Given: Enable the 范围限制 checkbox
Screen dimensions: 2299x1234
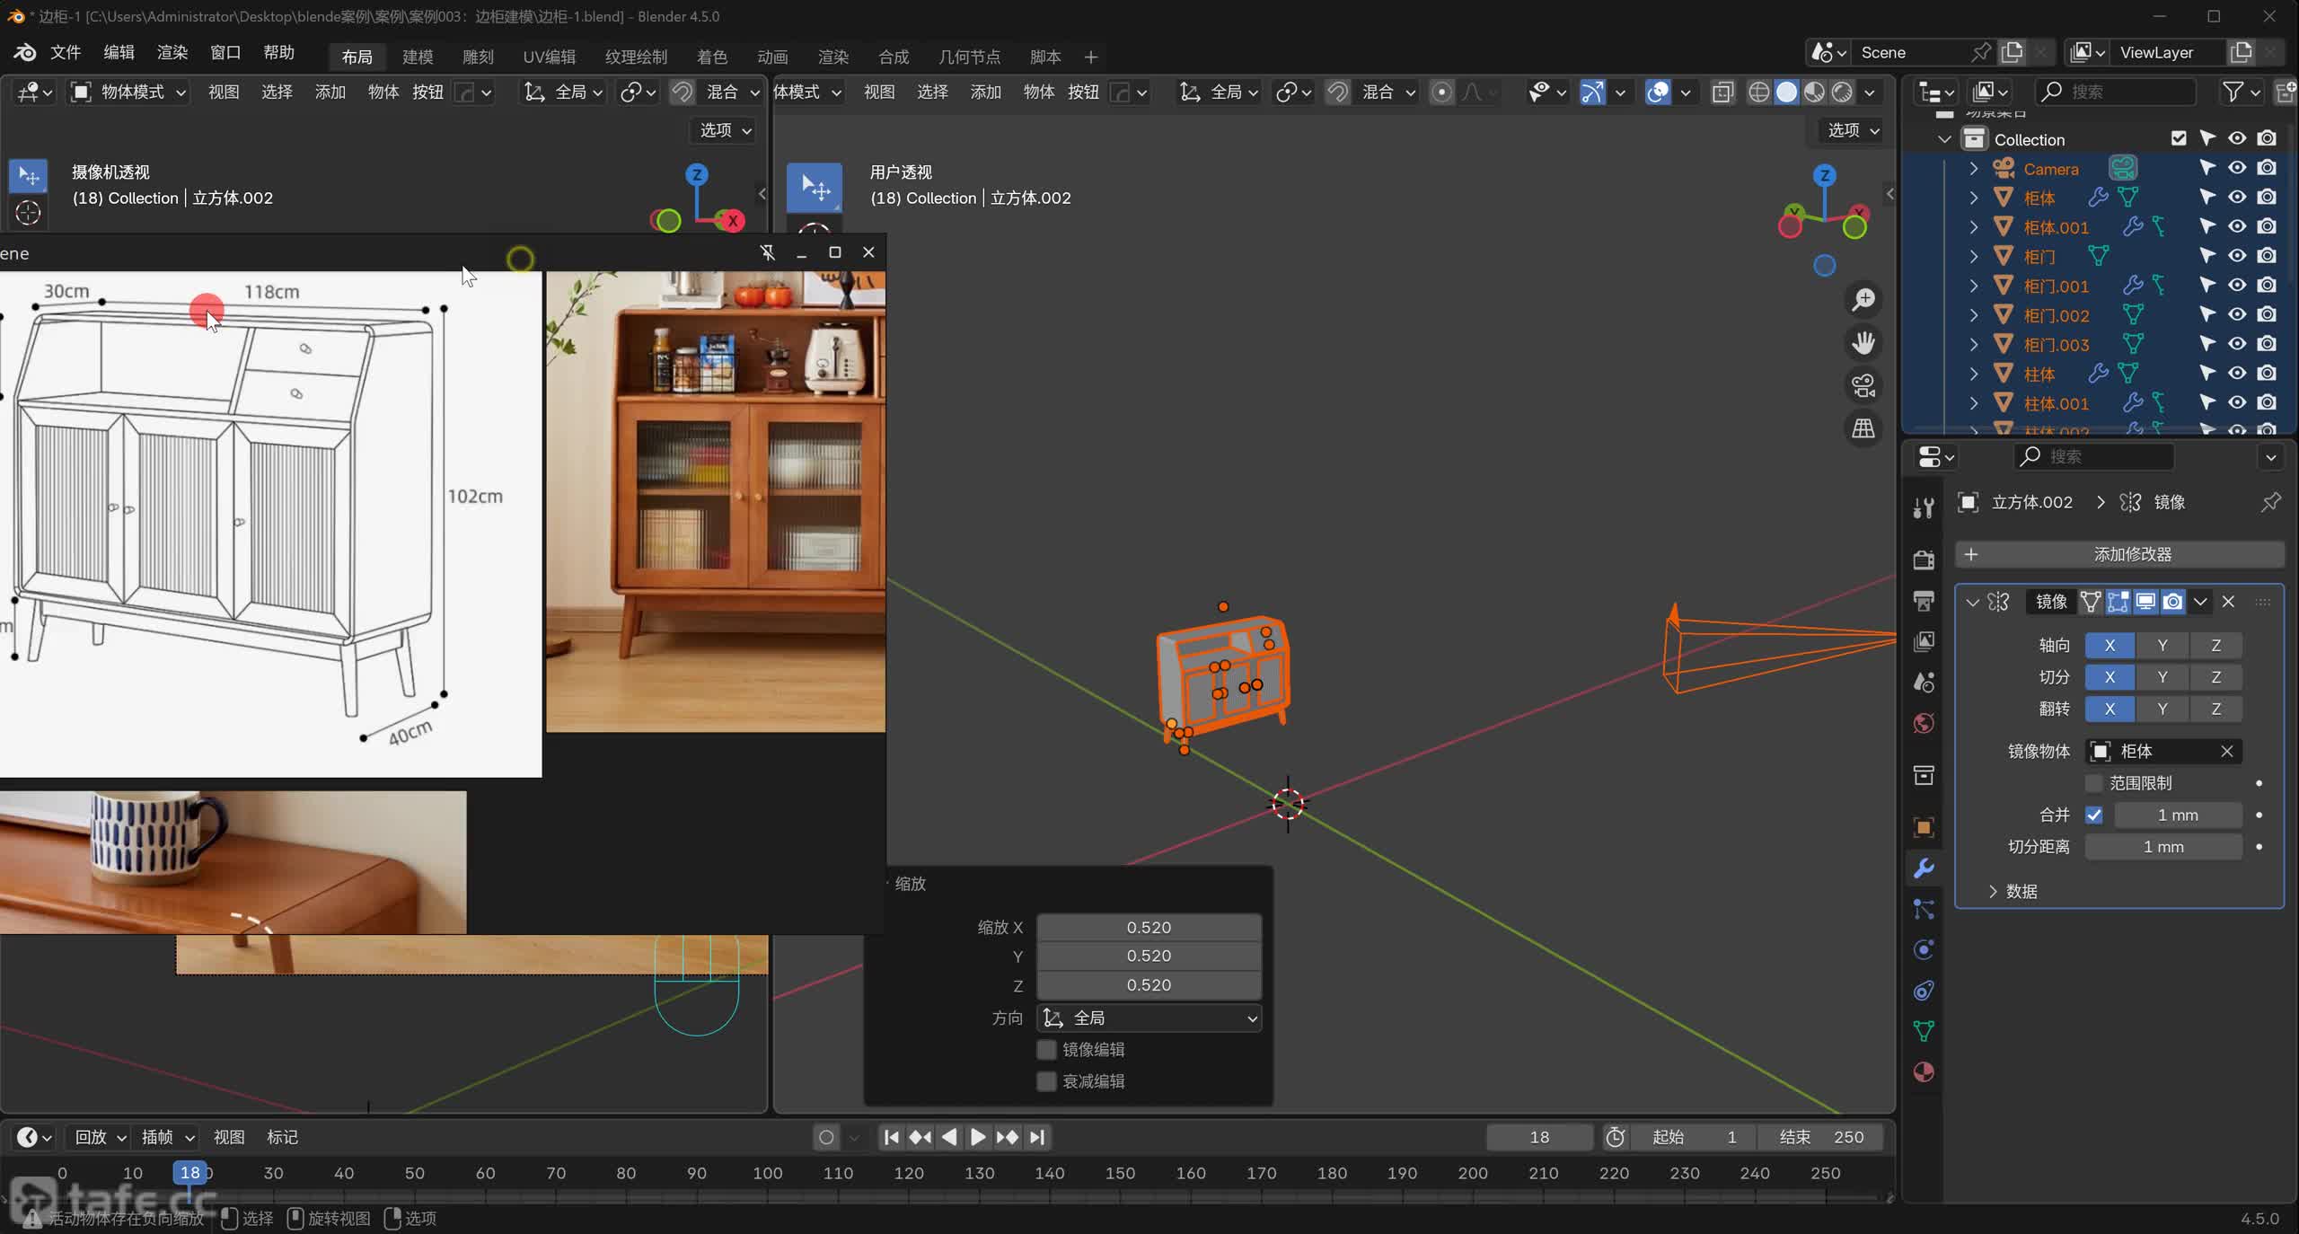Looking at the screenshot, I should (x=2093, y=783).
